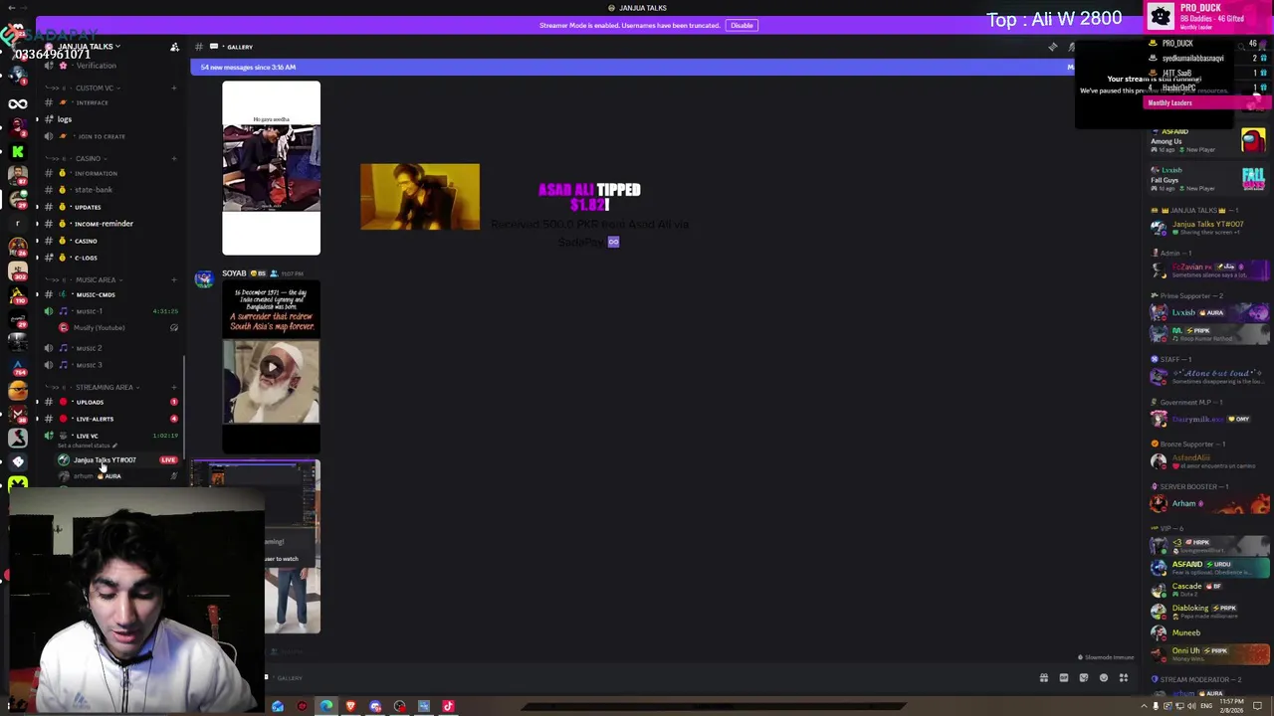Add a channel to the STREAMING AREA category
The width and height of the screenshot is (1274, 716).
[173, 387]
